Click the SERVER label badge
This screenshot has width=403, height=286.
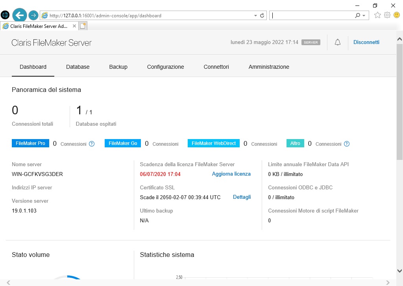point(311,42)
